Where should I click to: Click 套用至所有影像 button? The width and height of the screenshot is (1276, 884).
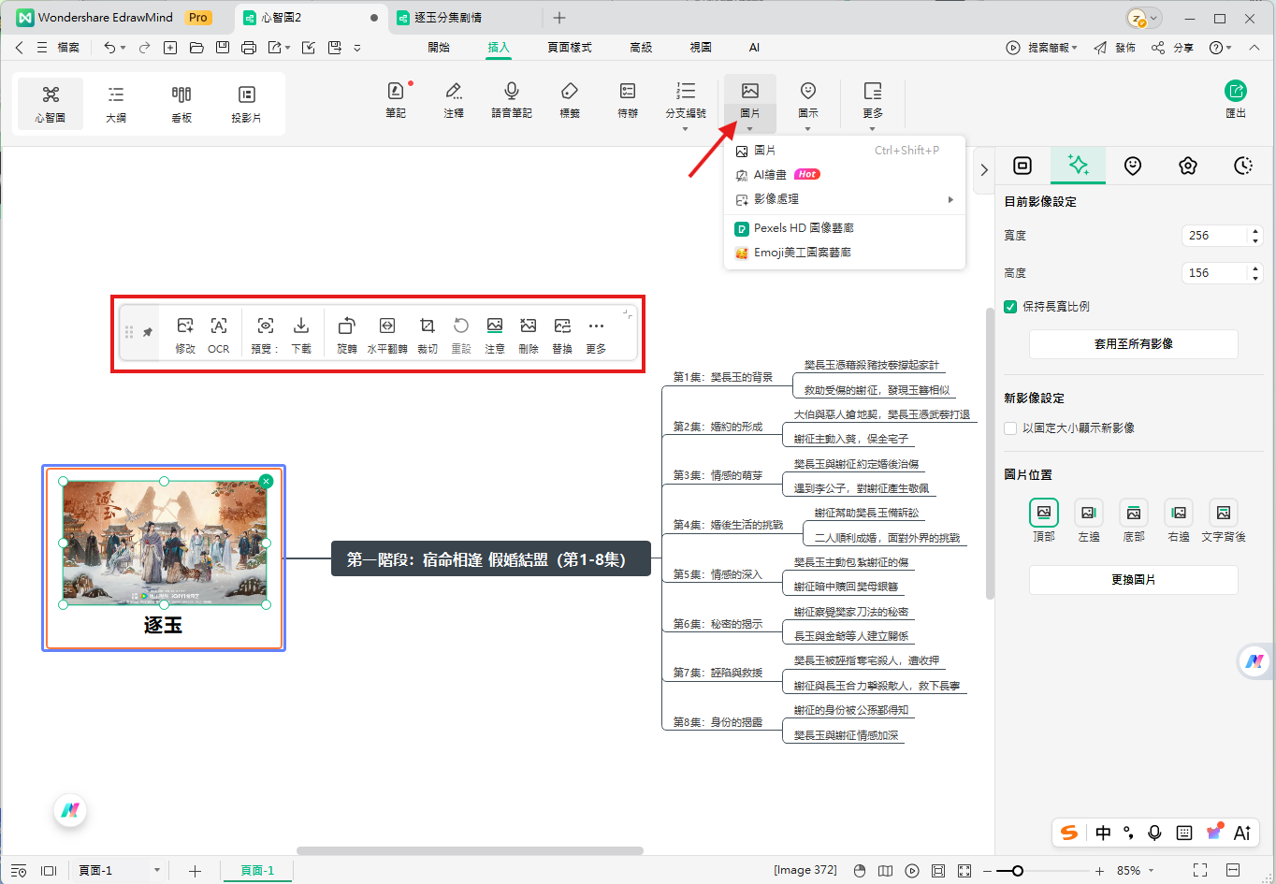click(x=1133, y=344)
